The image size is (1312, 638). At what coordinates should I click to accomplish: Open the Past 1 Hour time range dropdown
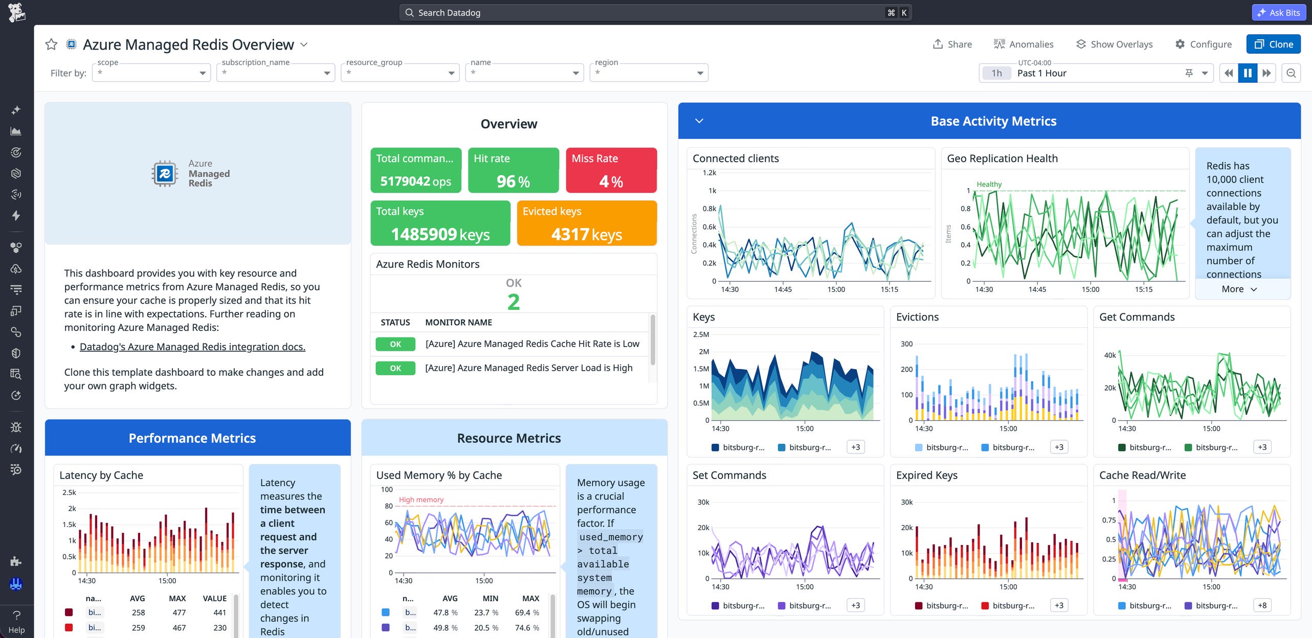pyautogui.click(x=1096, y=73)
